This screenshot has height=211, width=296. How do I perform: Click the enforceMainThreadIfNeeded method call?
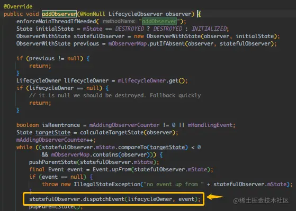point(56,21)
